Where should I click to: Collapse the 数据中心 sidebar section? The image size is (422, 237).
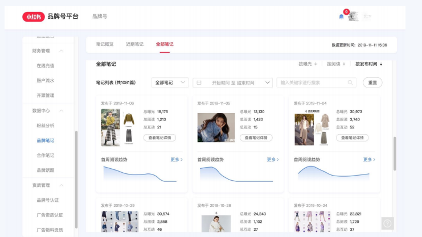61,110
